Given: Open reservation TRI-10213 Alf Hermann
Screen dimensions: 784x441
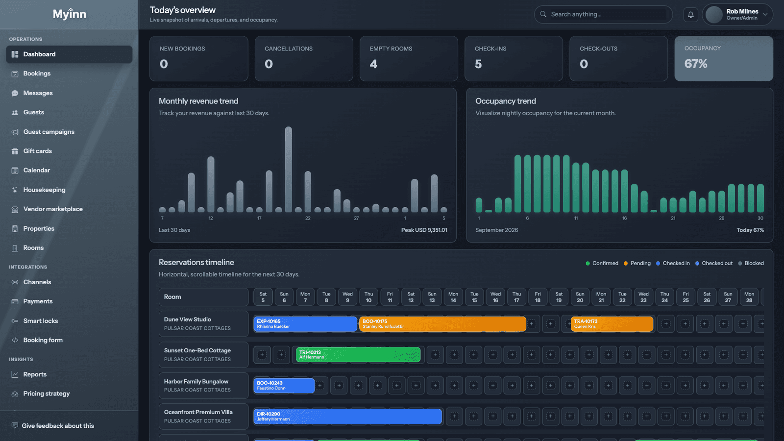Looking at the screenshot, I should click(x=358, y=355).
